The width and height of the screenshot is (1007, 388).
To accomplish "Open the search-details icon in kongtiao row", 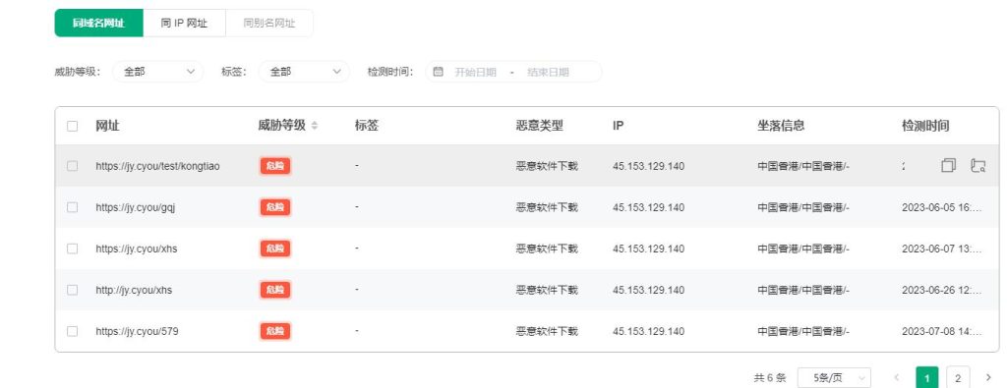I will pos(977,165).
